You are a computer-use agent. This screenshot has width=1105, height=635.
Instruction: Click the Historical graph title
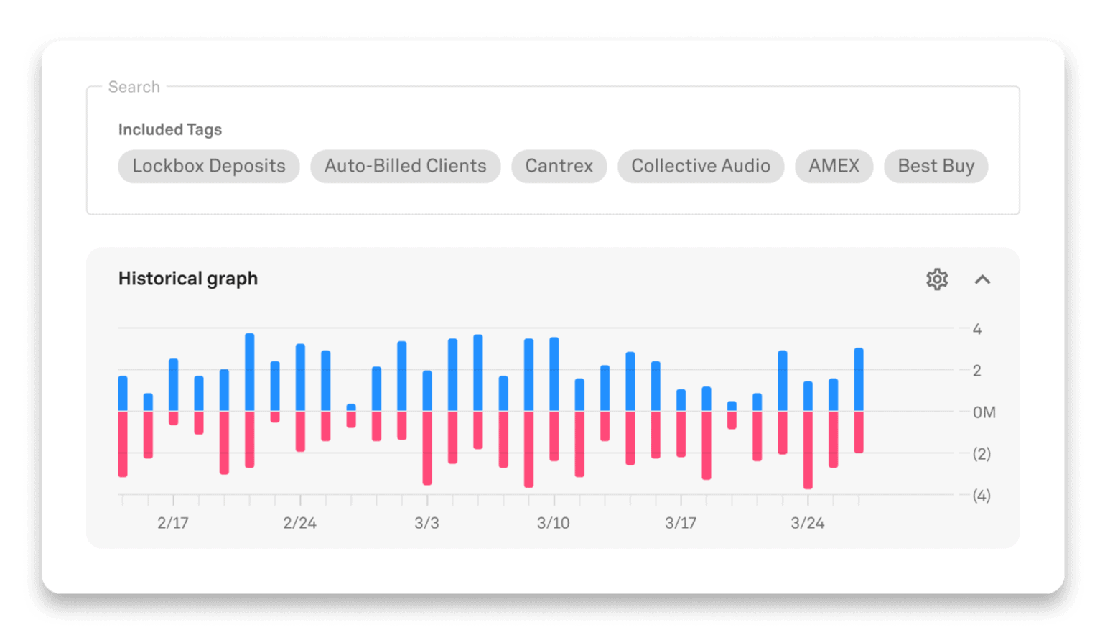188,279
